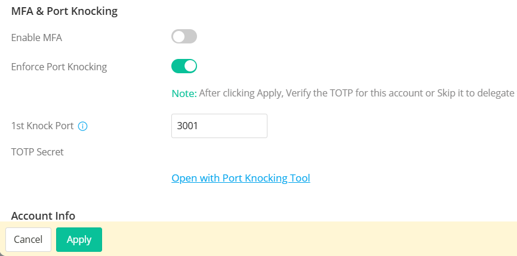
Task: Cancel the changes with Cancel button
Action: point(28,239)
